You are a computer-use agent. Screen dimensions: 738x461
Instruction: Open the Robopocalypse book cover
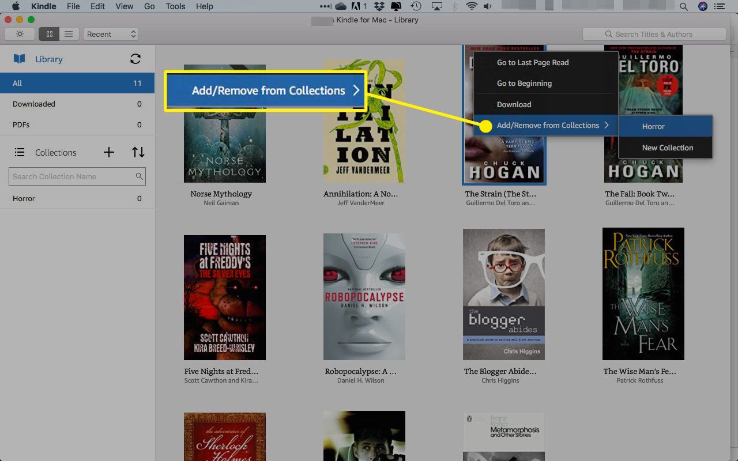coord(364,296)
